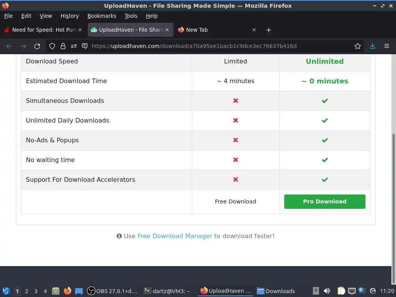Open the application launcher menu in taskbar

(6, 291)
